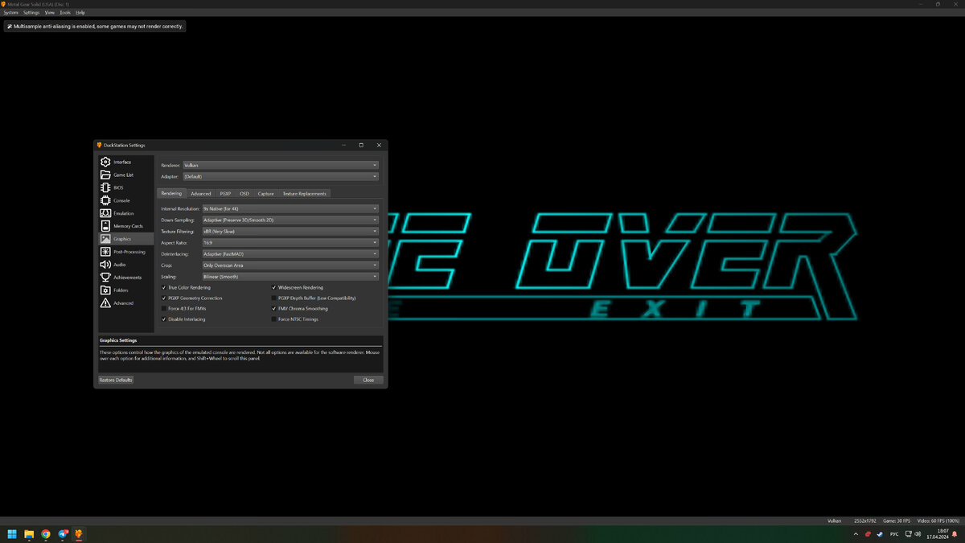Open the Settings menu in main window
Screen dimensions: 965x543
31,13
